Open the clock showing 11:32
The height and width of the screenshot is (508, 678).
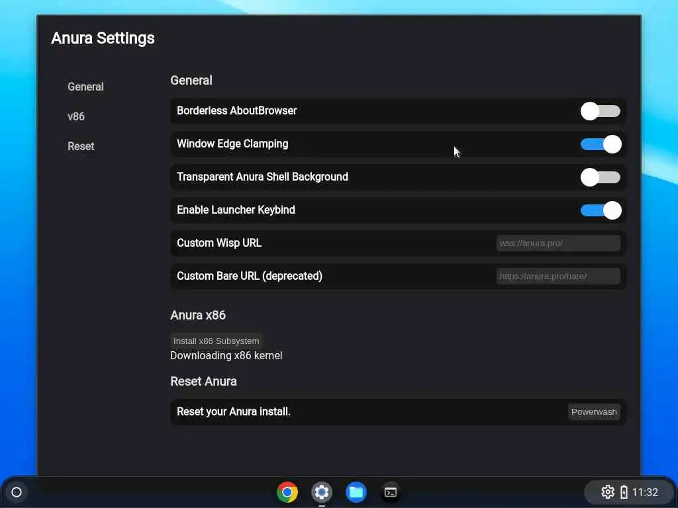(645, 492)
